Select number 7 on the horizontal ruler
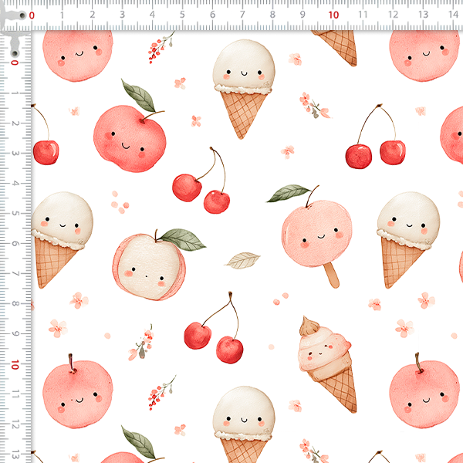This screenshot has width=463, height=463. click(x=242, y=15)
